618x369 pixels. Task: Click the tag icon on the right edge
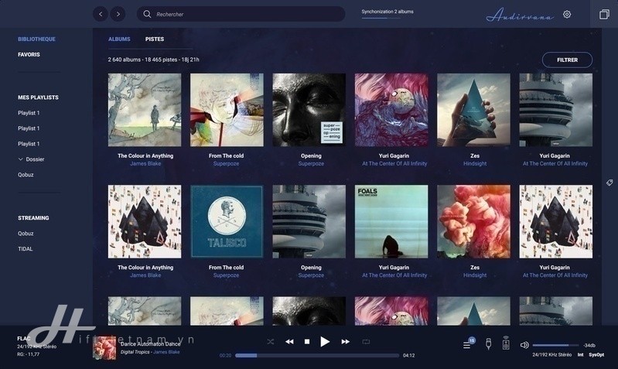click(x=609, y=183)
